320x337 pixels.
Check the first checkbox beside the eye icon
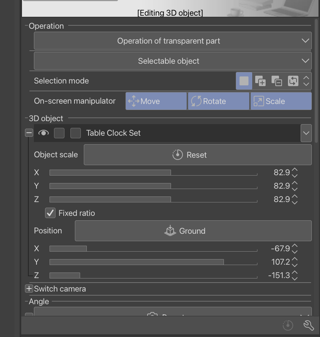pos(59,133)
